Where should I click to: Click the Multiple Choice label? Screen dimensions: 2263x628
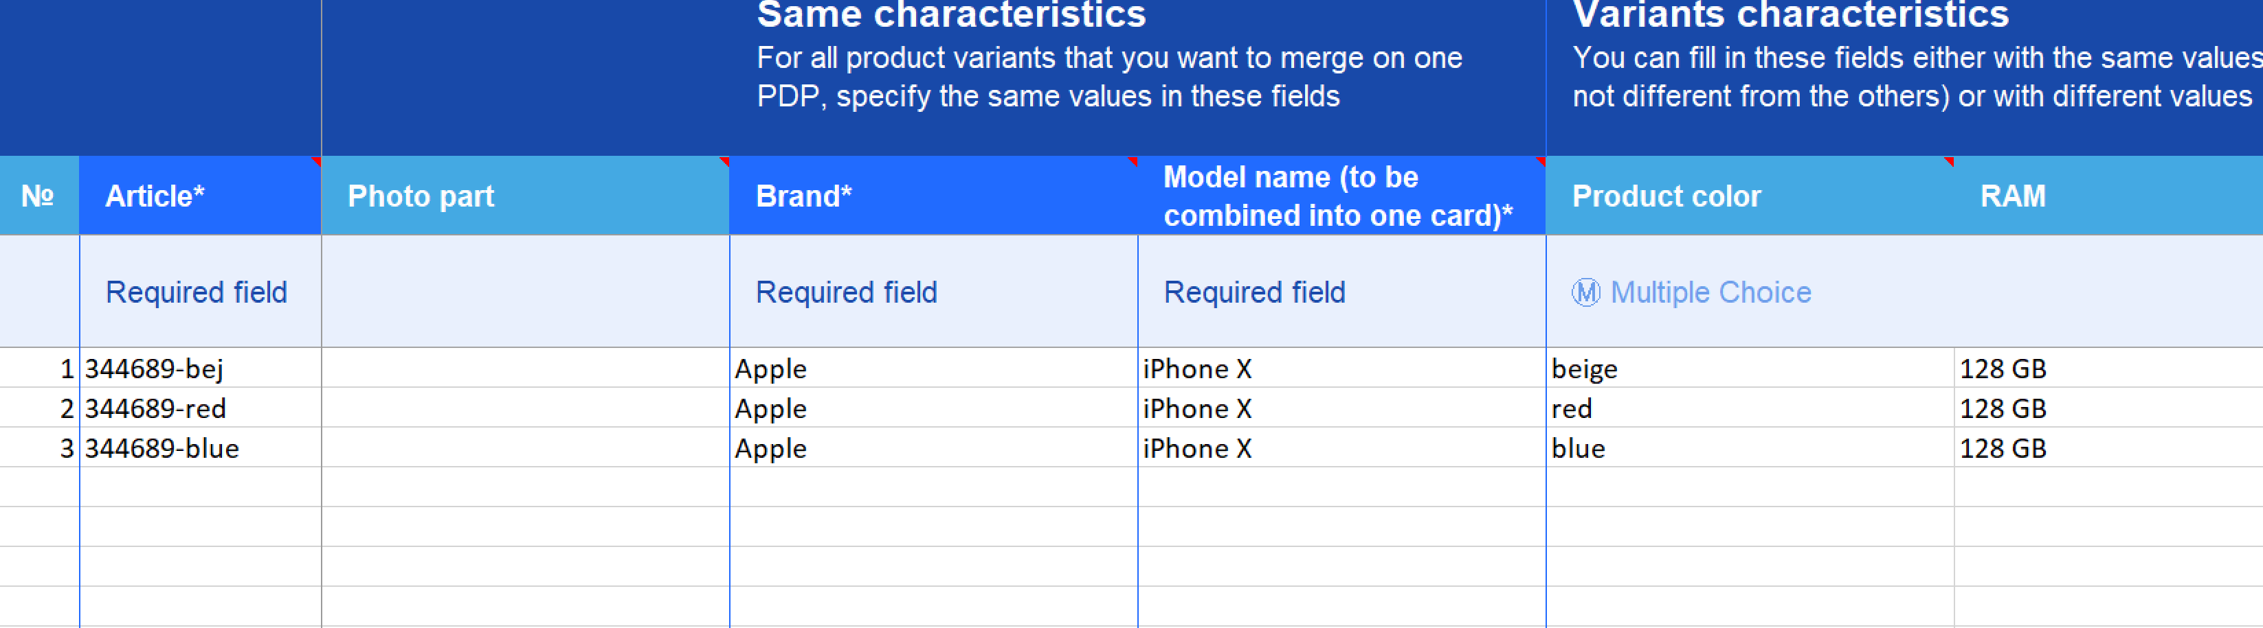coord(1710,292)
